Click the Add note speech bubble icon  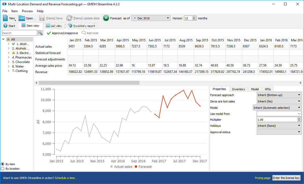[x=84, y=33]
